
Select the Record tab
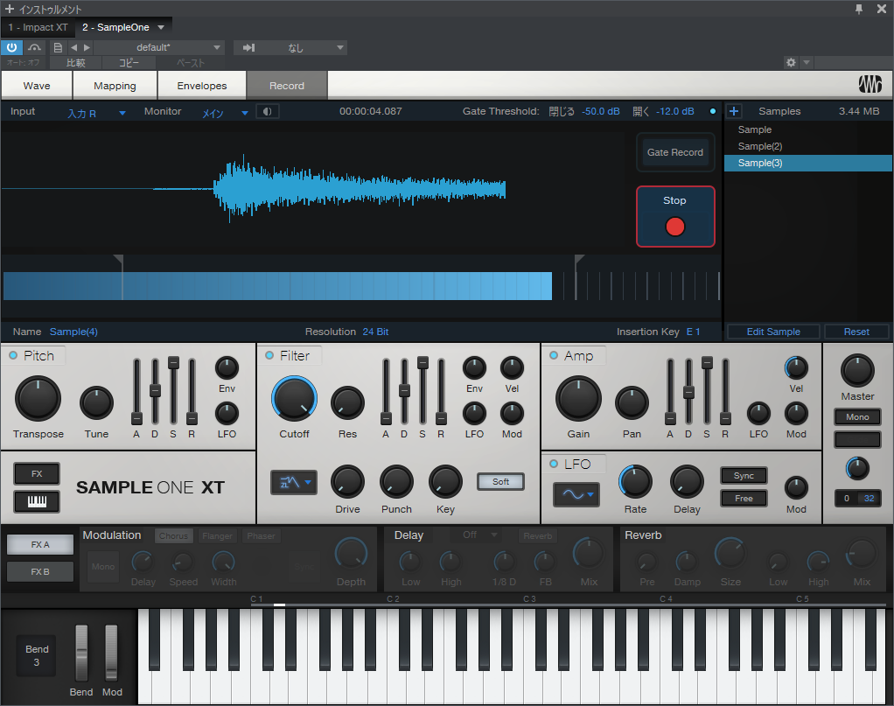pos(287,86)
